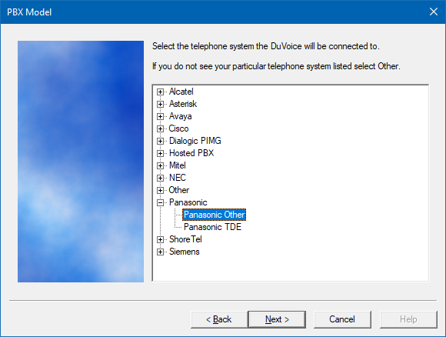The width and height of the screenshot is (446, 337).
Task: Expand the ShoreTel tree node
Action: [160, 239]
